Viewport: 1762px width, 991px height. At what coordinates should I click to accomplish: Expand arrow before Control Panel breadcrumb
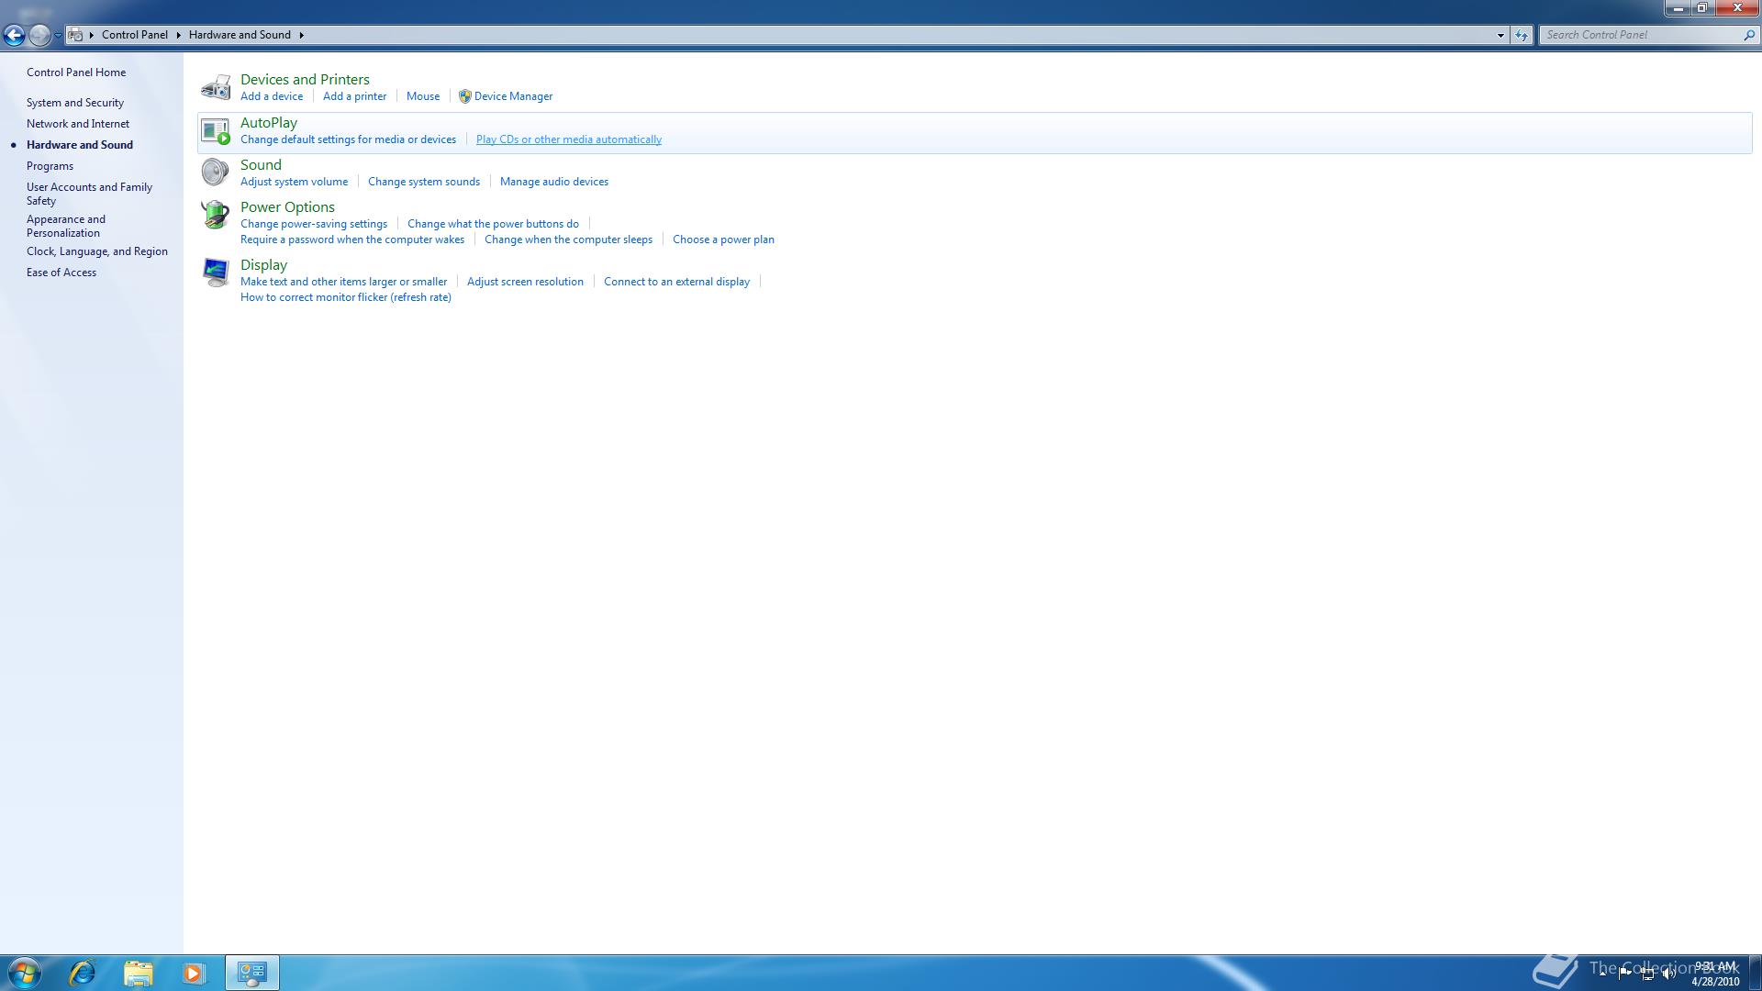pyautogui.click(x=92, y=35)
